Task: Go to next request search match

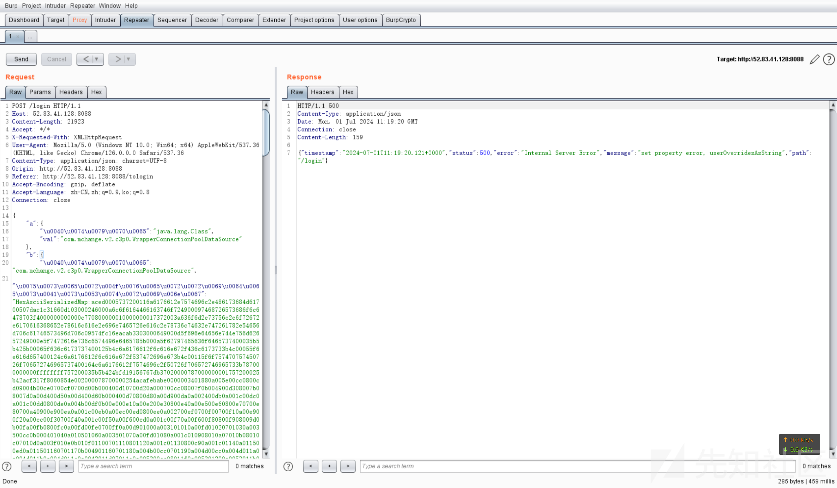Action: 66,466
